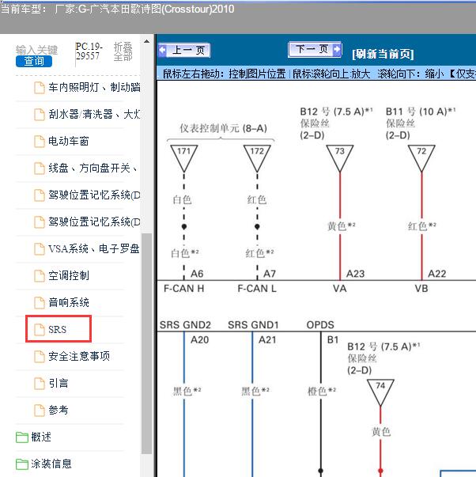
Task: Click the 线盘、方向盘开关 document icon
Action: (x=40, y=168)
